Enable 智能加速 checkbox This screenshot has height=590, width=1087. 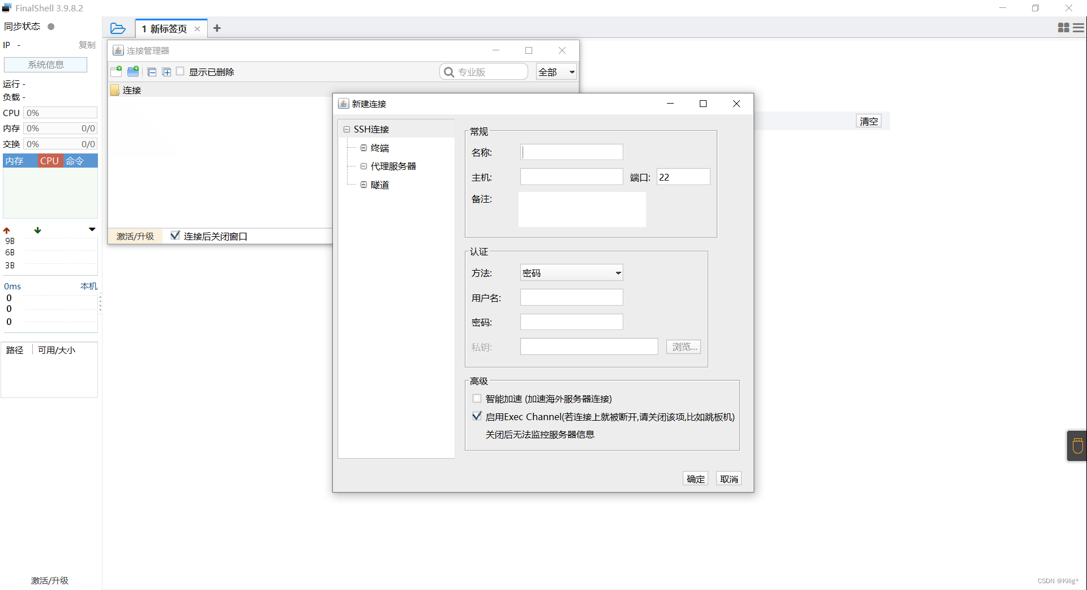coord(477,399)
